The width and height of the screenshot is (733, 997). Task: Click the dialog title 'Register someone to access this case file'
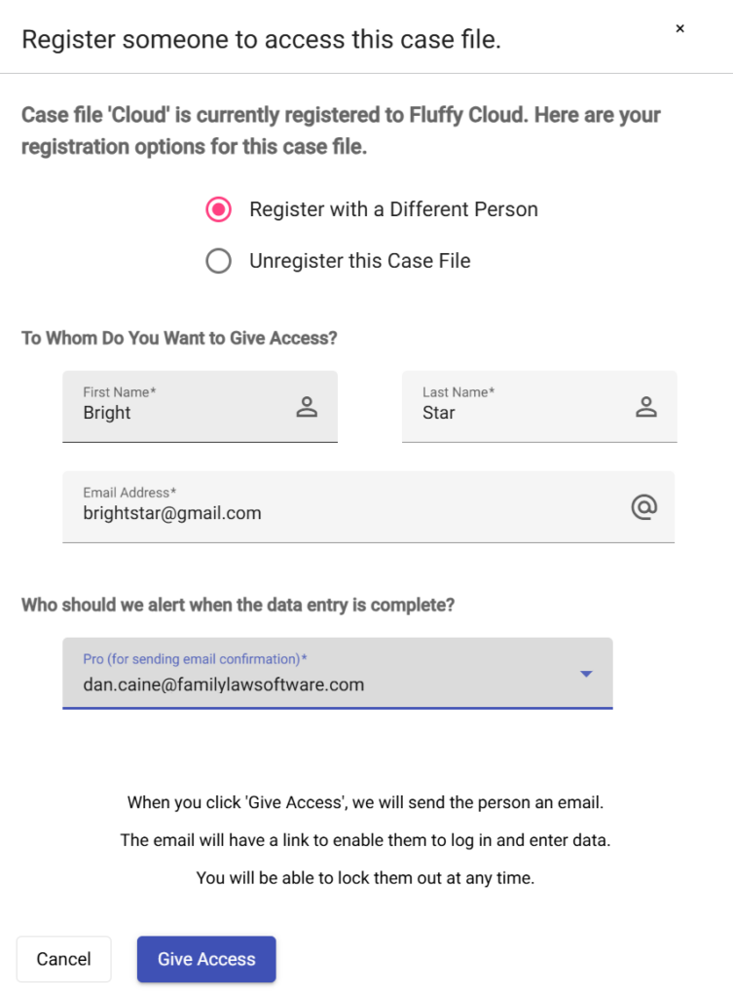pyautogui.click(x=261, y=40)
